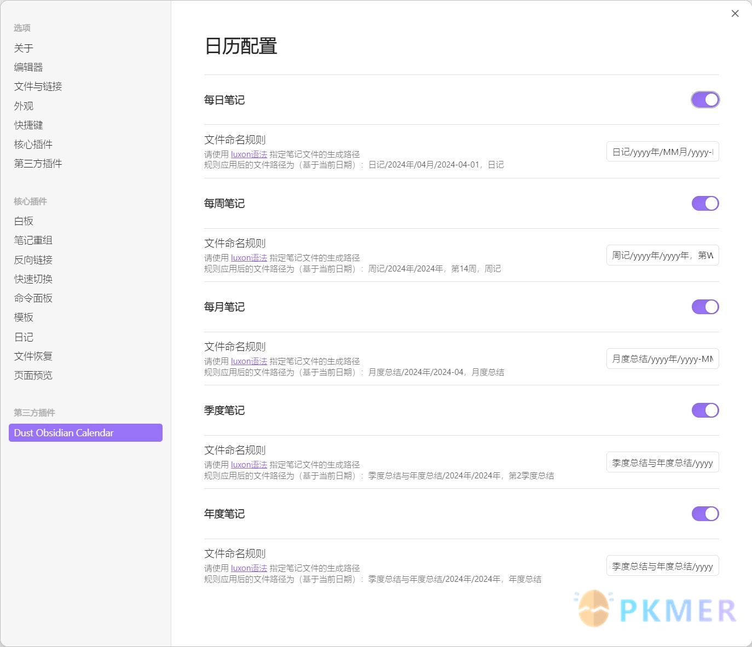Toggle the 每日笔记 switch
The width and height of the screenshot is (752, 647).
[x=705, y=100]
